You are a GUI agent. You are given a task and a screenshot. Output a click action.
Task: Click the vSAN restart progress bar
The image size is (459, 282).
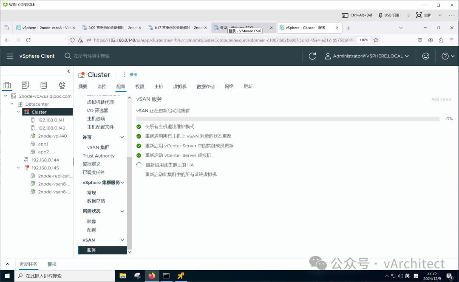click(288, 119)
